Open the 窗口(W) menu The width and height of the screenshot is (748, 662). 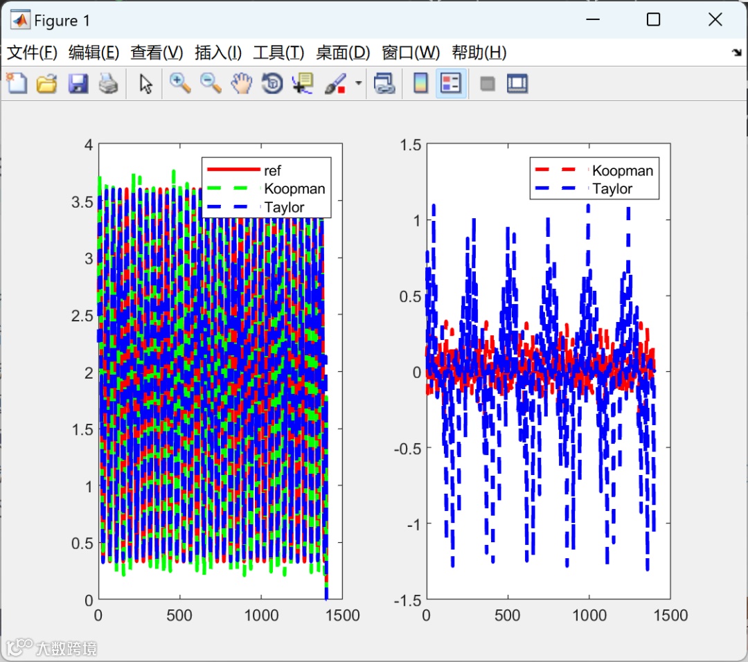[x=411, y=53]
